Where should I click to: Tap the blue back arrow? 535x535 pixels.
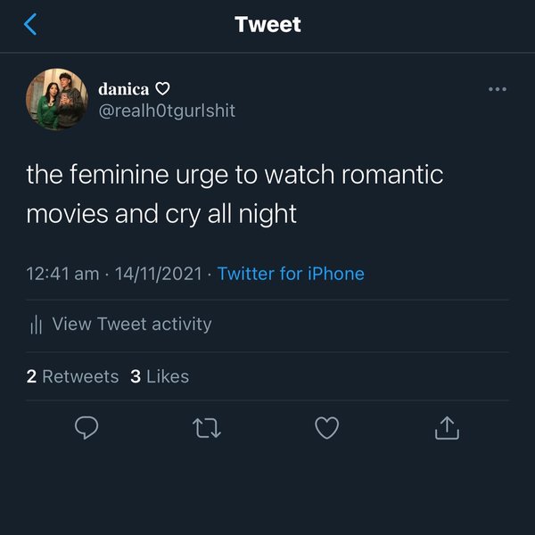click(x=30, y=24)
